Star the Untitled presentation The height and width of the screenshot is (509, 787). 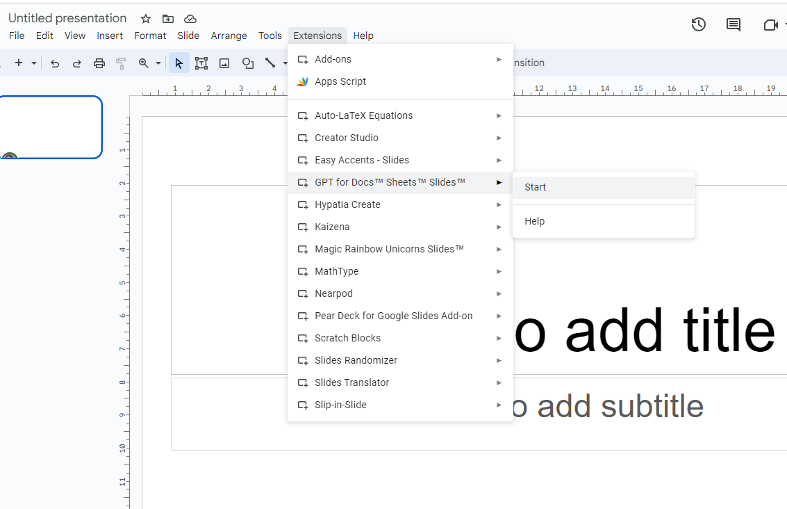146,19
